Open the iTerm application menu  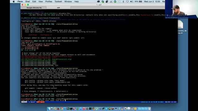[20, 2]
